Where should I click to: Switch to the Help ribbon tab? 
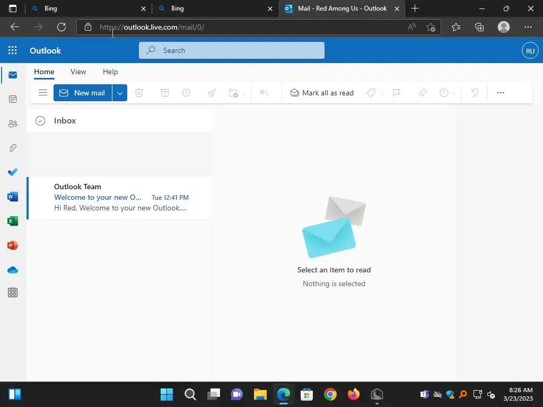(x=110, y=72)
